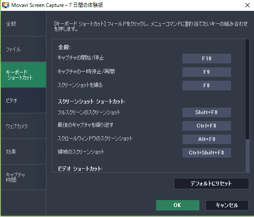
Task: Click the キャプチャの開始/停止 label
Action: 81,58
